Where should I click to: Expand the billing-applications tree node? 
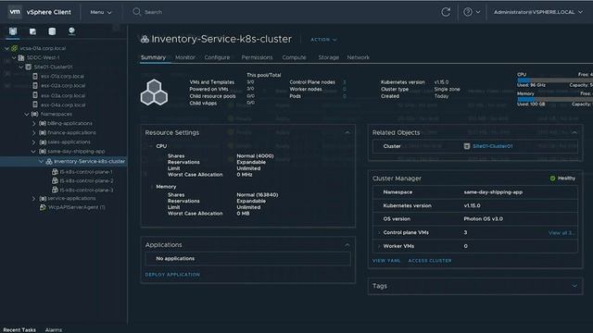click(x=33, y=123)
